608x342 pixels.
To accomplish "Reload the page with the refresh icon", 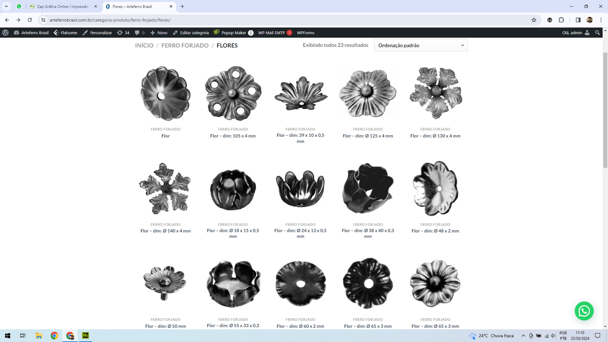I will 30,20.
